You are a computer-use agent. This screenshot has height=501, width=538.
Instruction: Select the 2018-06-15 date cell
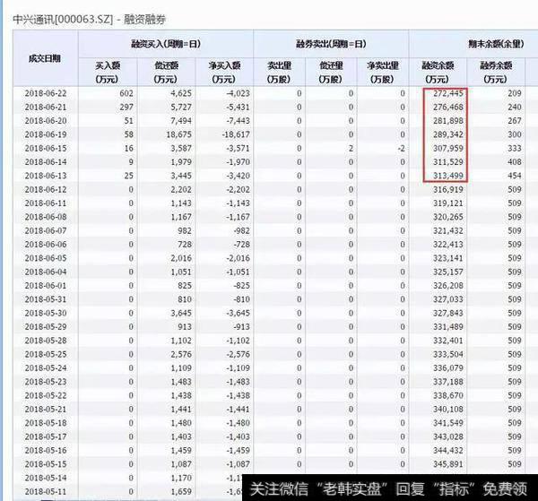pos(46,148)
